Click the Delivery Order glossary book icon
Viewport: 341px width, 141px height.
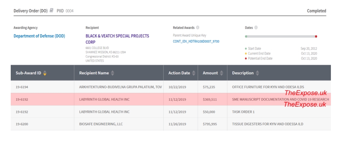coord(51,10)
